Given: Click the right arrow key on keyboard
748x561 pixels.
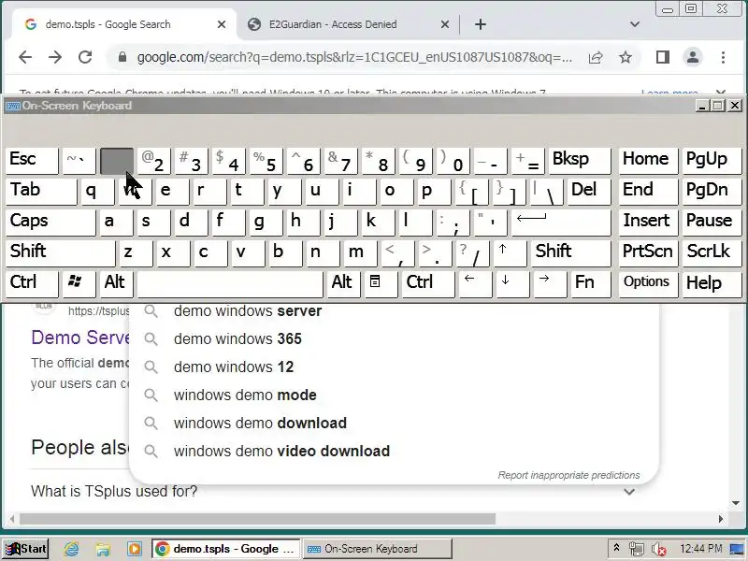Looking at the screenshot, I should [550, 283].
